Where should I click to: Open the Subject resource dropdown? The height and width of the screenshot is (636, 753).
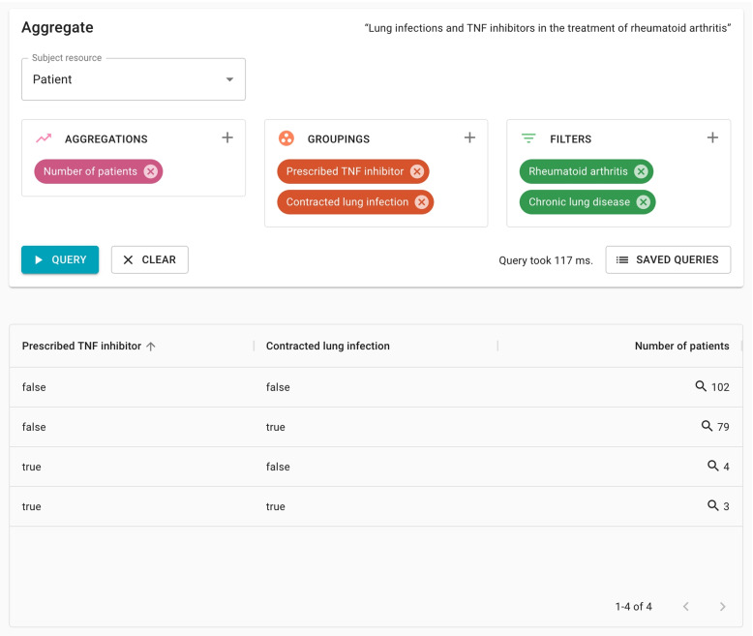coord(134,79)
